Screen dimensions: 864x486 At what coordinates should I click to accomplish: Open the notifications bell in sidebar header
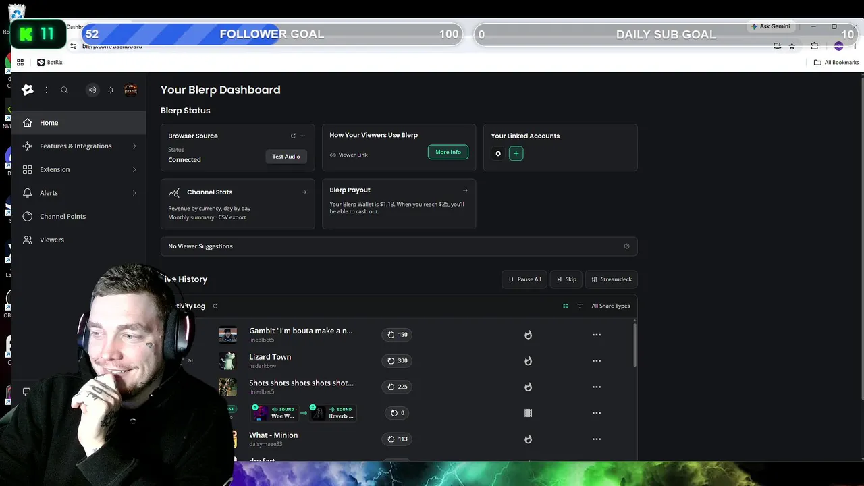click(x=111, y=90)
